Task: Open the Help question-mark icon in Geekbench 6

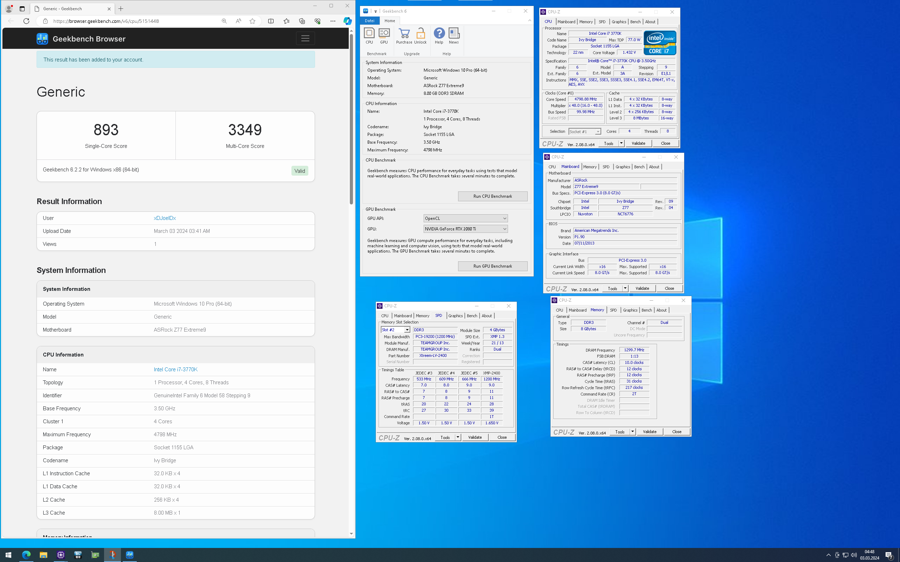Action: [x=439, y=36]
